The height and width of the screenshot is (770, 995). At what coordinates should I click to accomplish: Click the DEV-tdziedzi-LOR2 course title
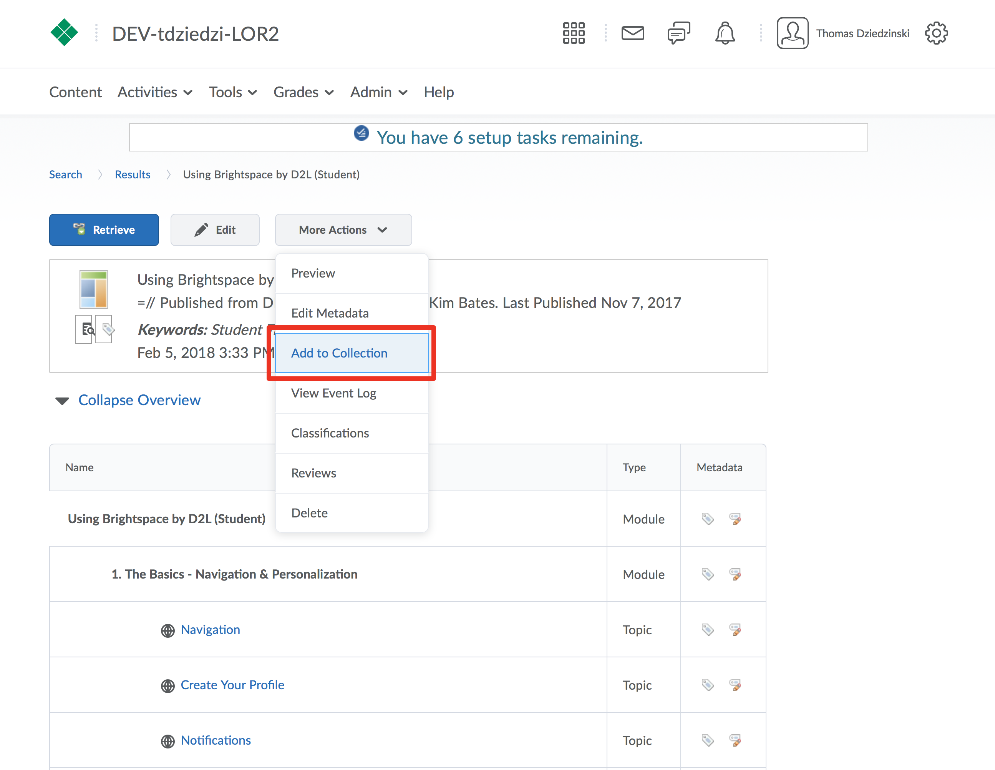click(196, 34)
